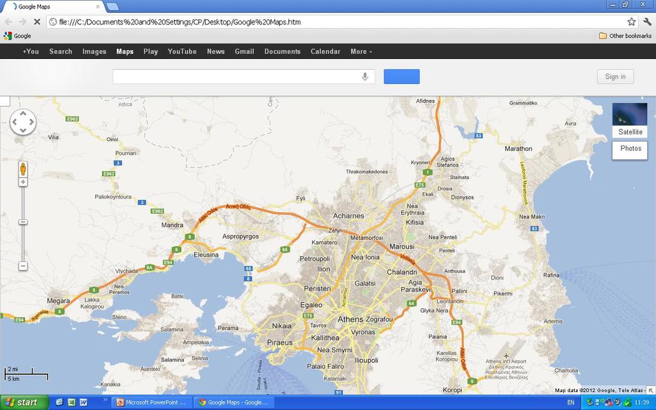This screenshot has width=656, height=410.
Task: Open News in Google bar
Action: click(x=216, y=51)
